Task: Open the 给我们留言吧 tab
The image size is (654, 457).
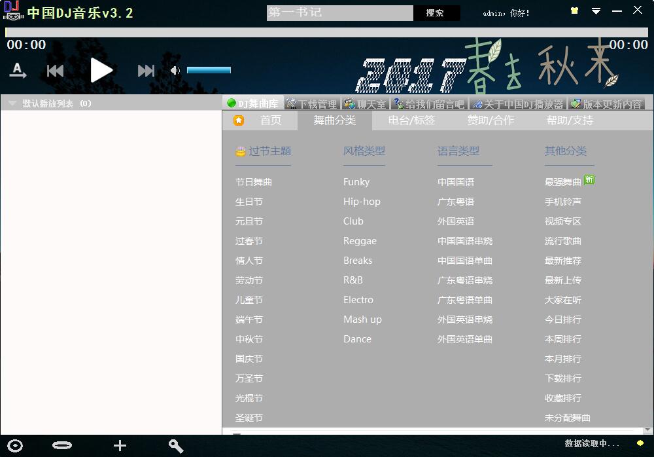Action: point(429,103)
